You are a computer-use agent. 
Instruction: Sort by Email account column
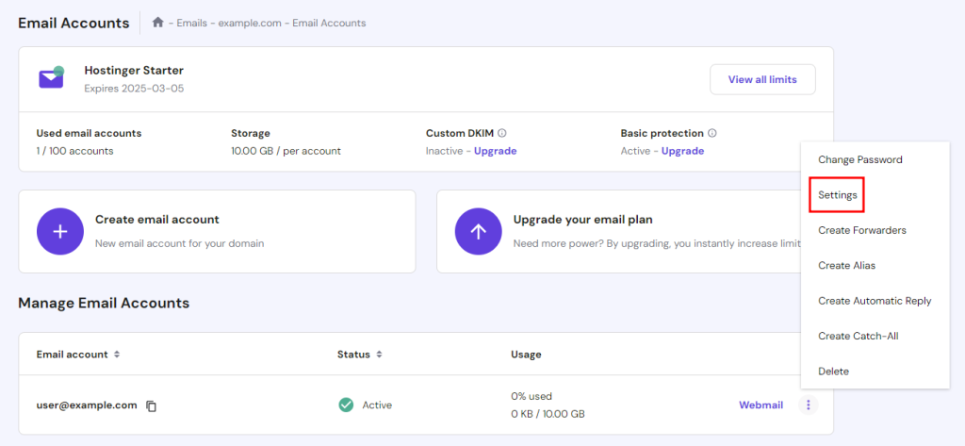[x=117, y=355]
